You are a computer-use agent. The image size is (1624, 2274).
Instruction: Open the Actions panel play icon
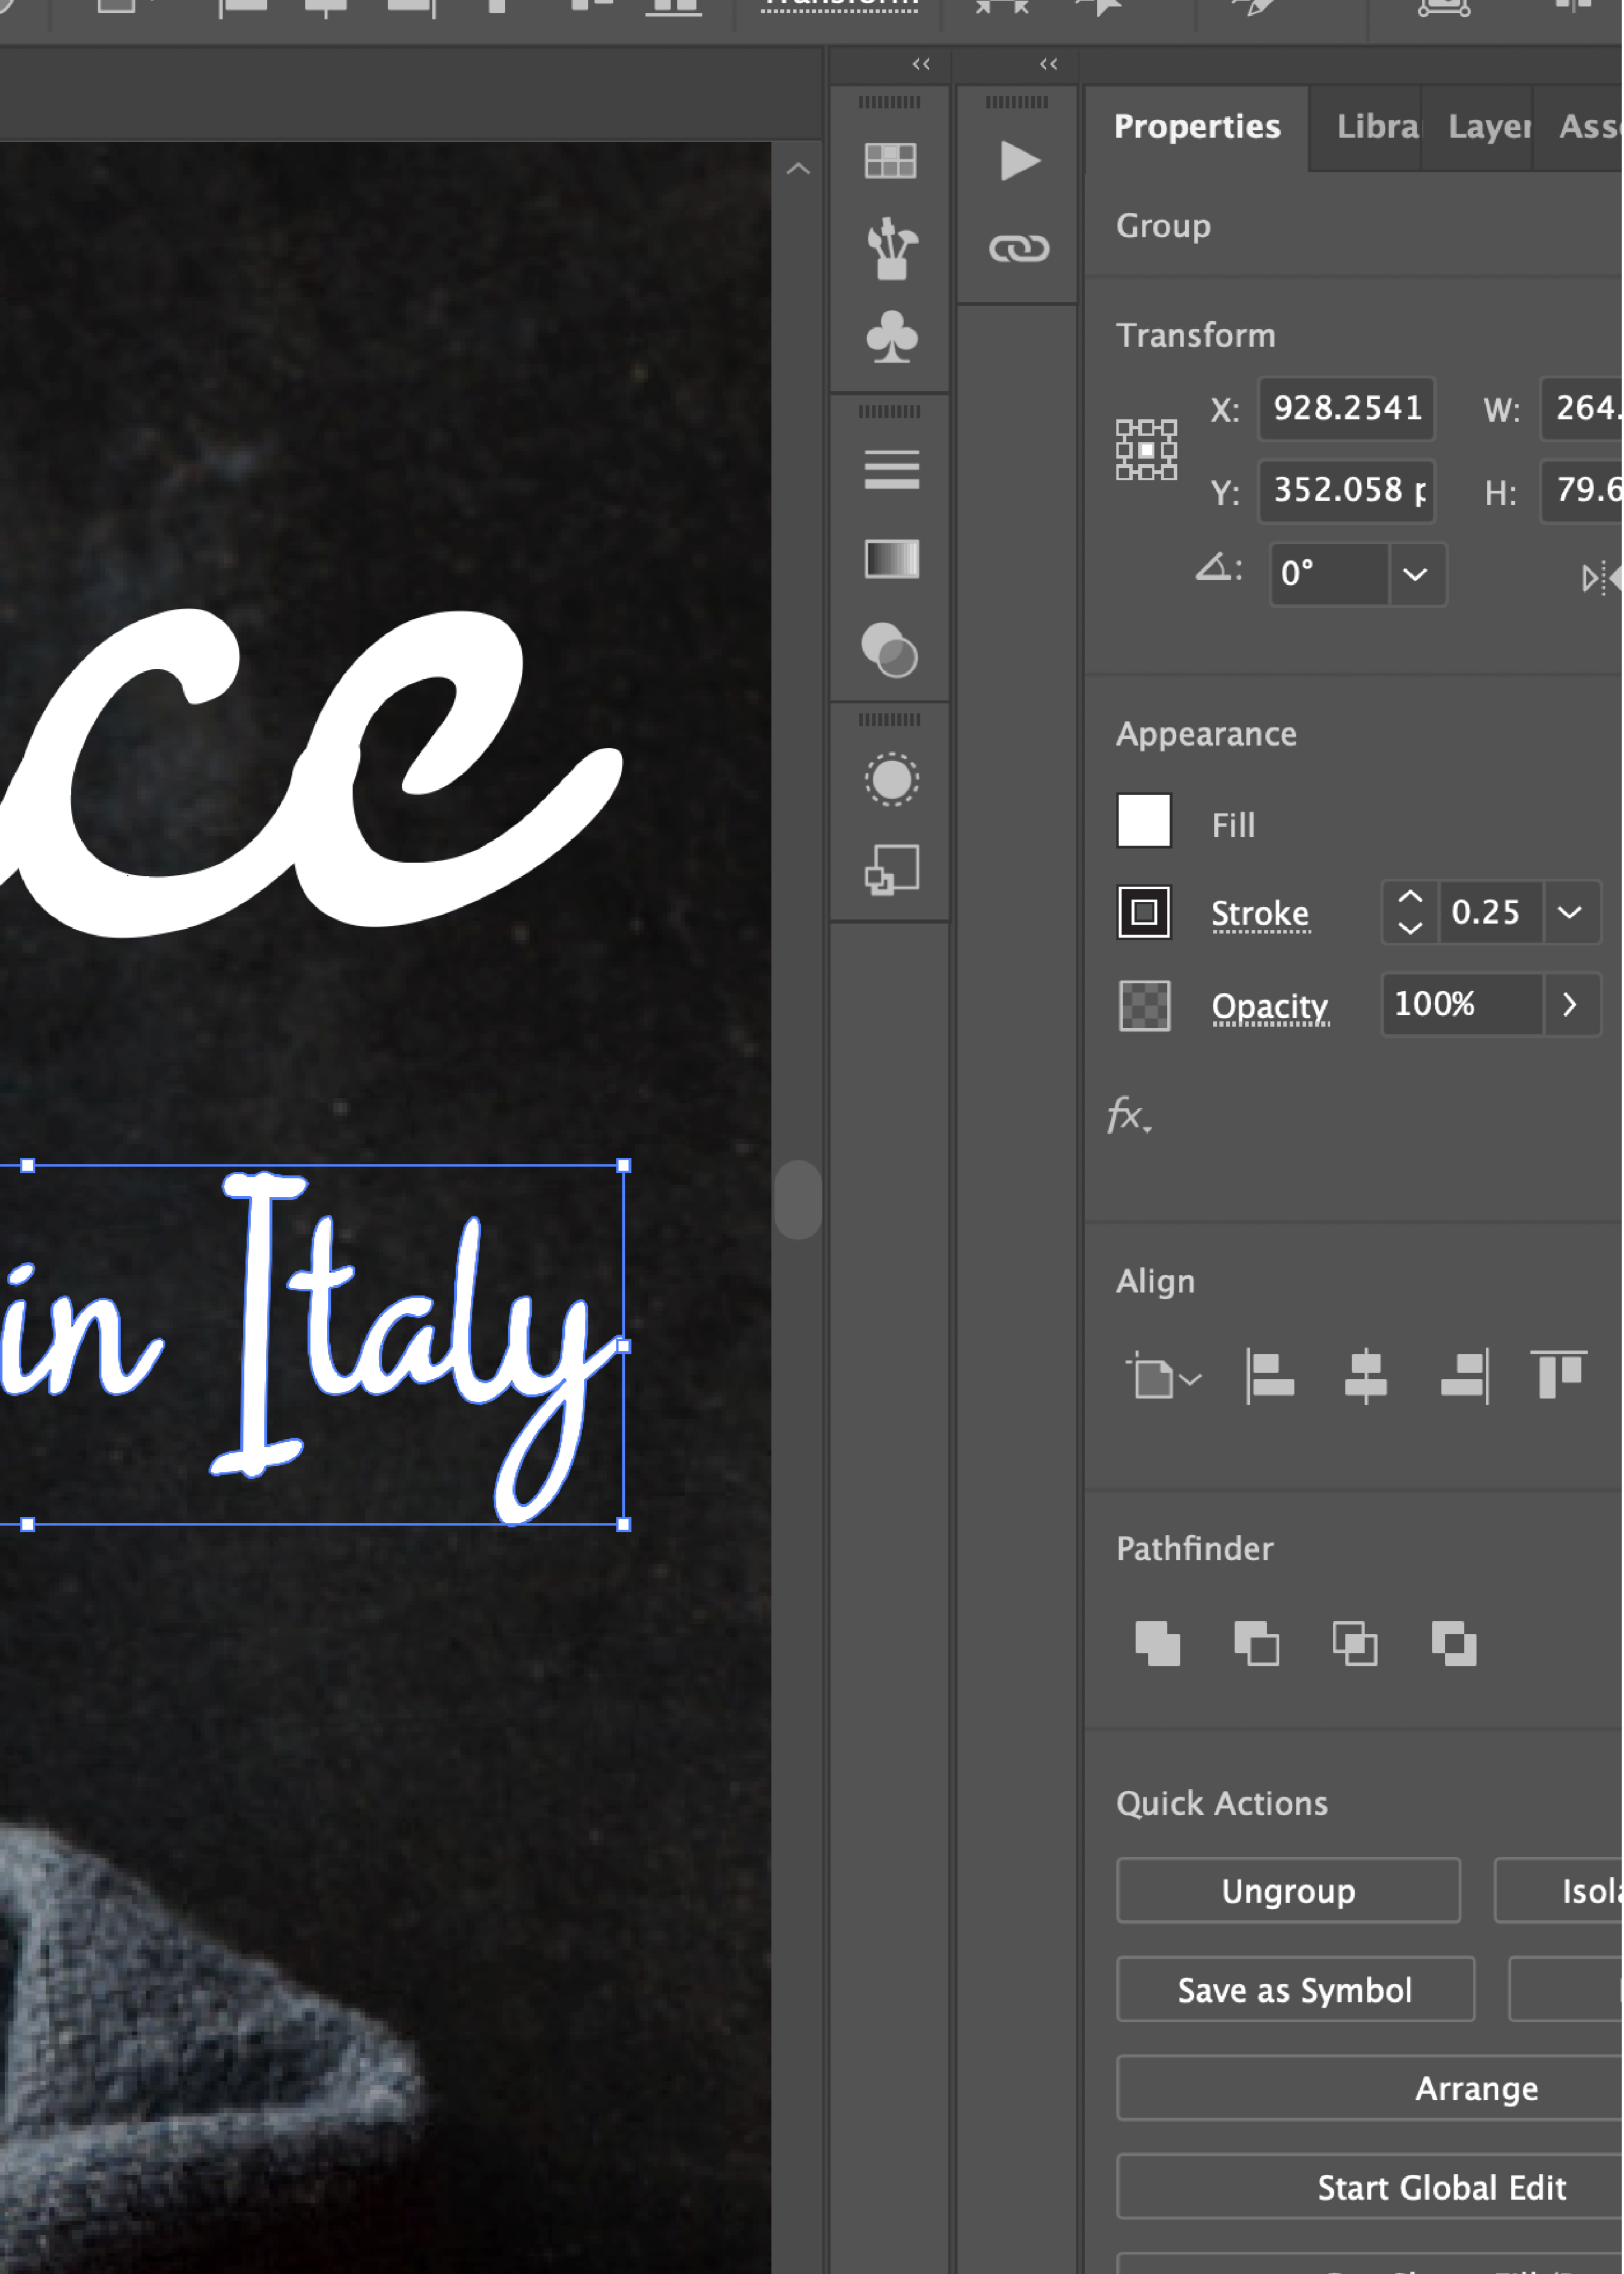tap(1019, 160)
